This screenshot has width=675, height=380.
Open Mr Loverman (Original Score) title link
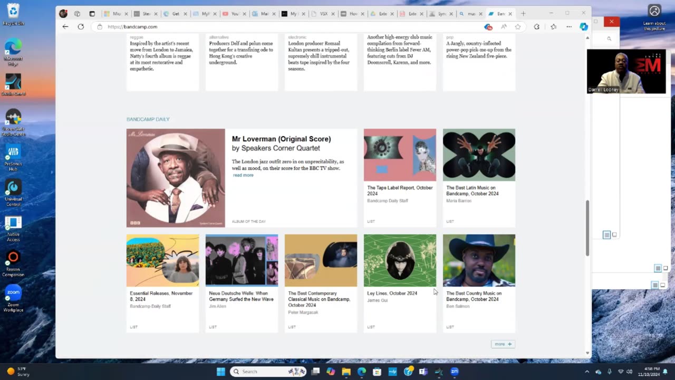tap(282, 139)
